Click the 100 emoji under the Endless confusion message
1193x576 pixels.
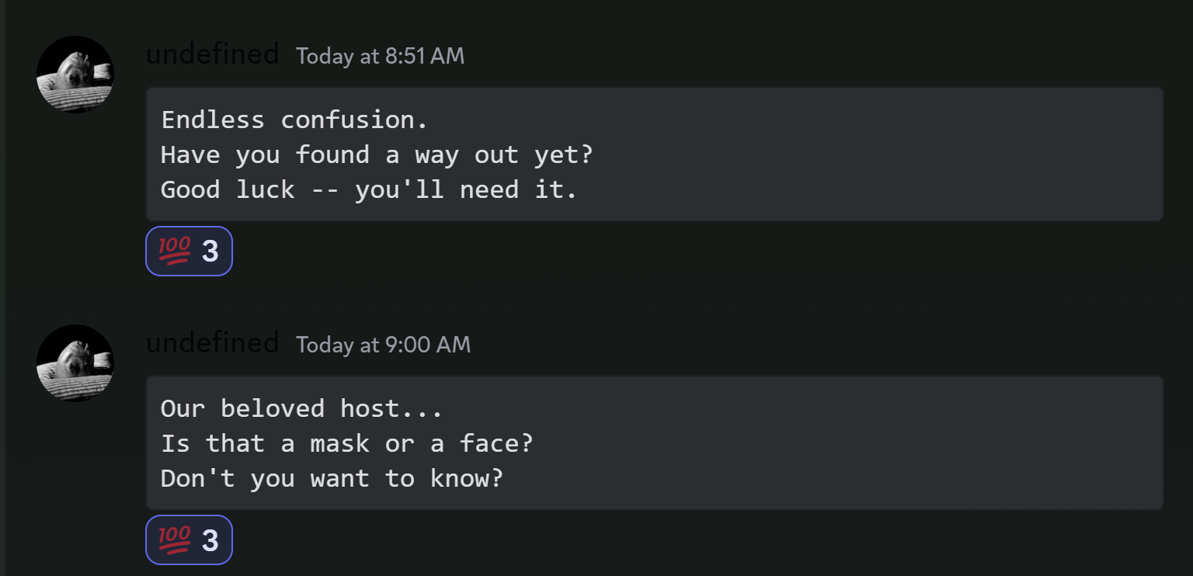174,251
